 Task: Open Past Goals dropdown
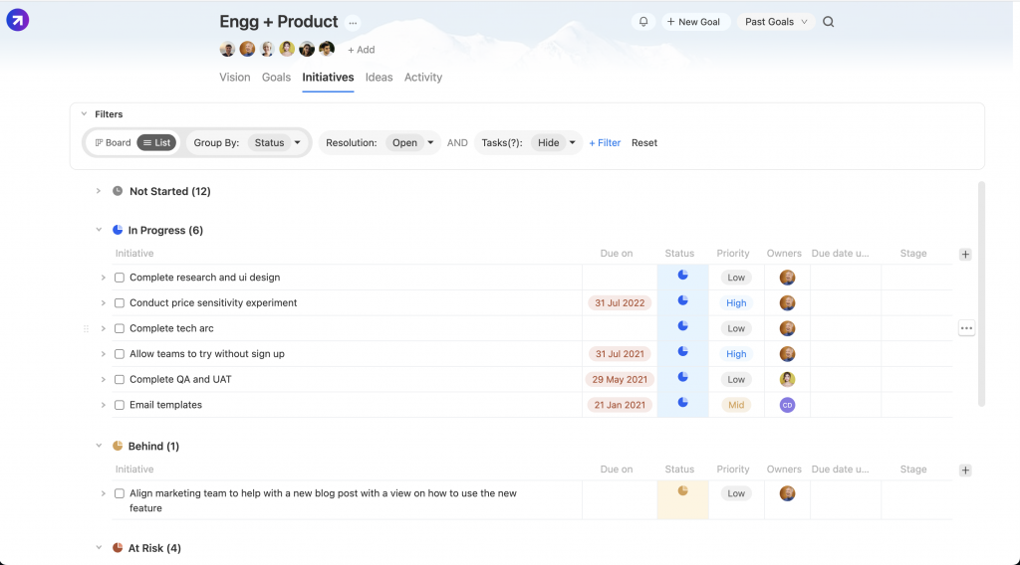coord(776,22)
